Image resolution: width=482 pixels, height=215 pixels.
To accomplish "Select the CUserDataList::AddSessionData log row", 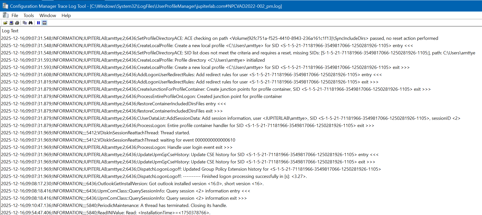I will pos(241,118).
